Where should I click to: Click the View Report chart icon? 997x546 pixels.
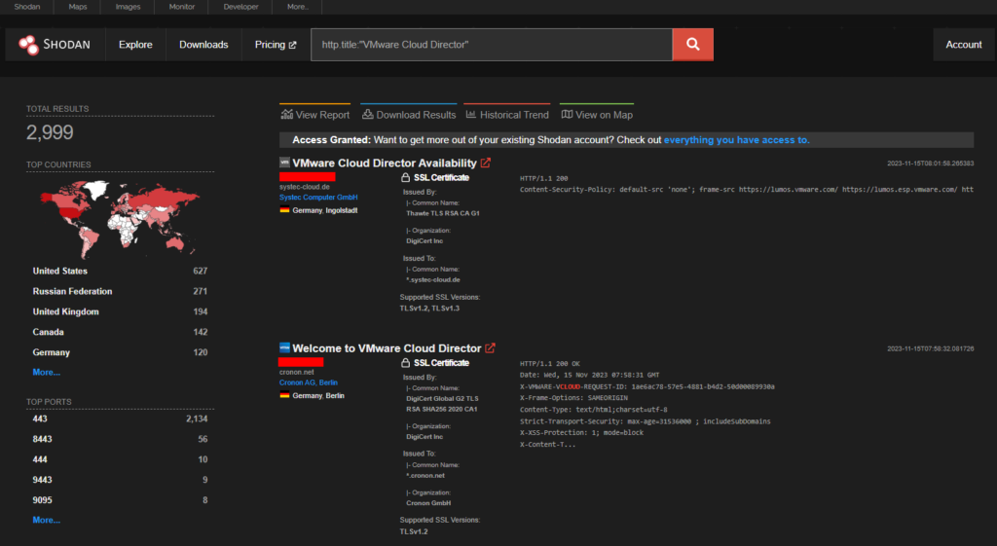[287, 115]
